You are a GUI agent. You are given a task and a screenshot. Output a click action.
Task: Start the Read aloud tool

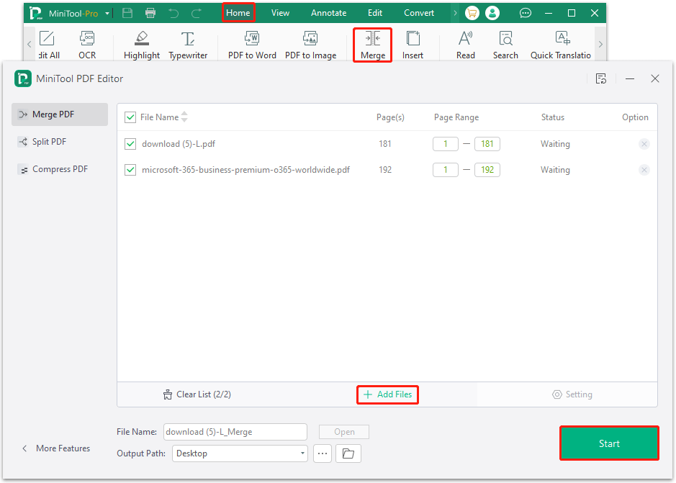click(466, 45)
